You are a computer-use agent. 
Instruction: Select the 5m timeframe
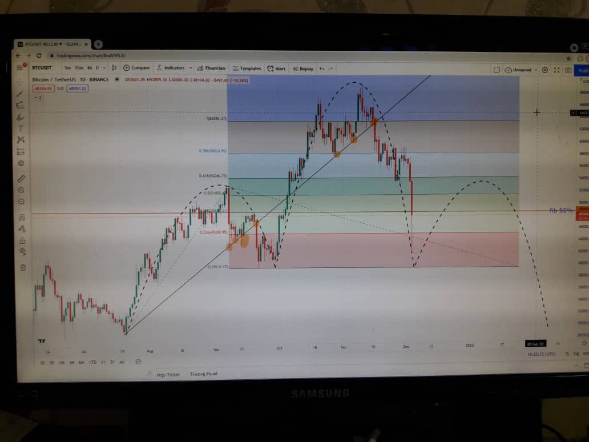click(x=67, y=67)
